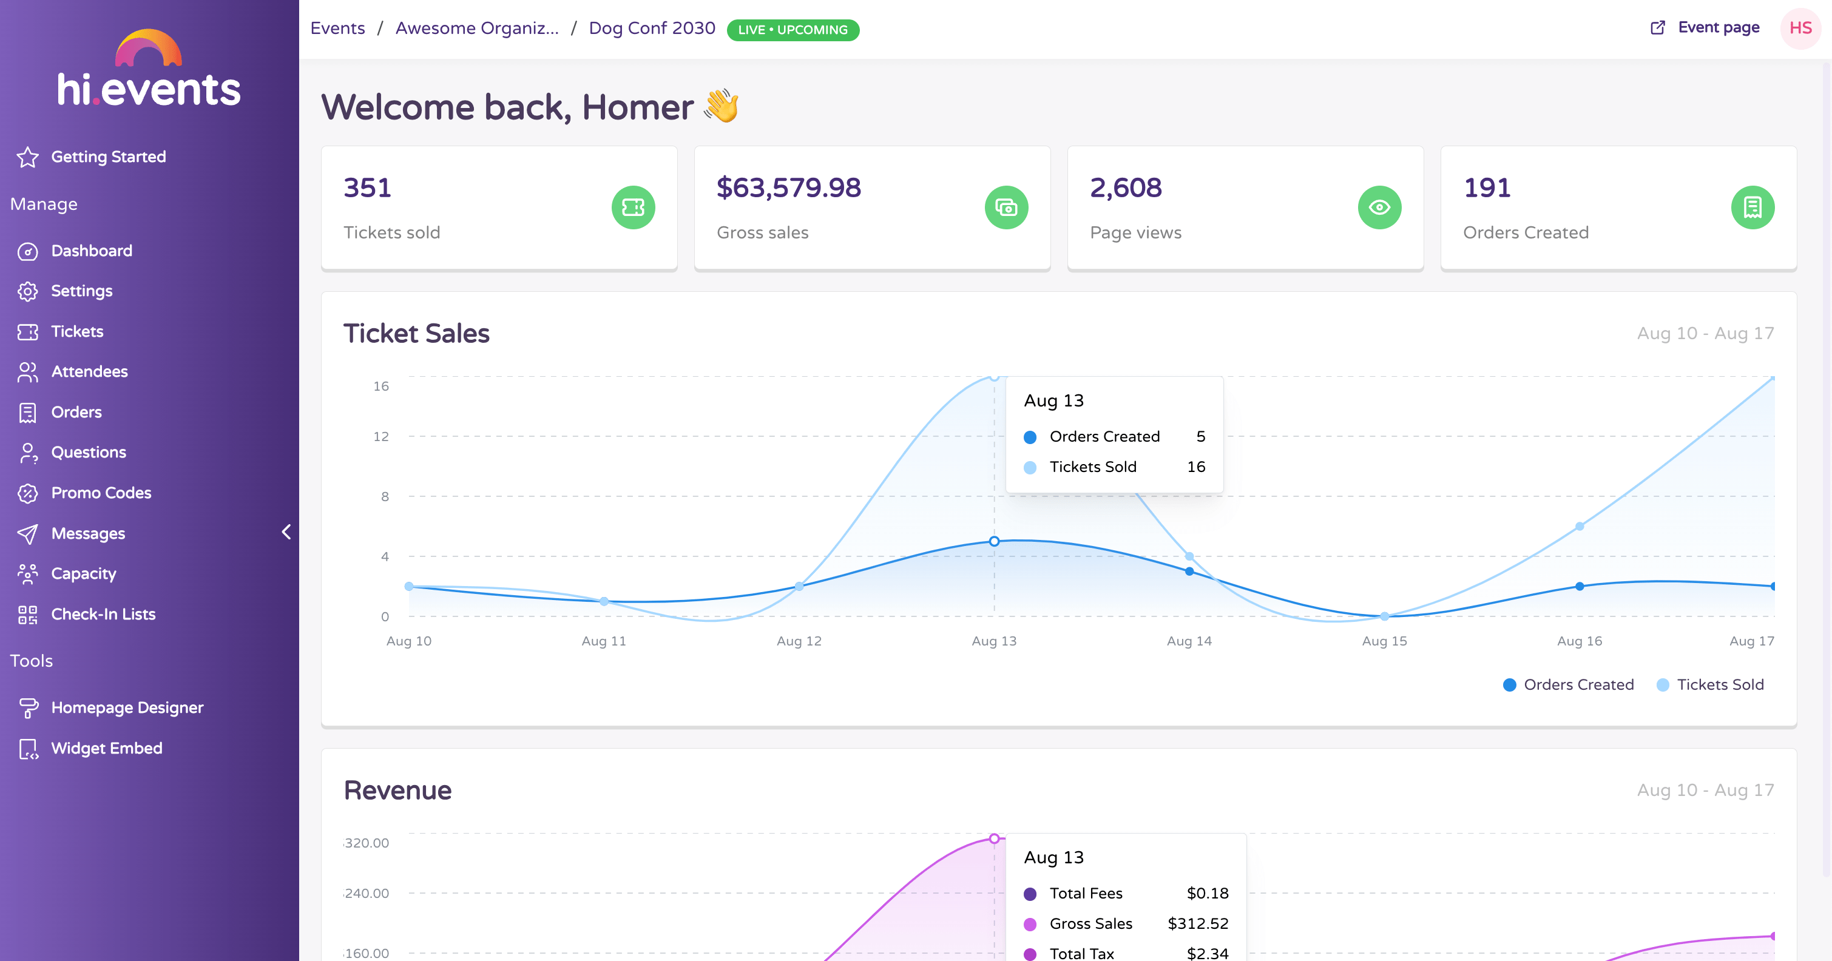Open Homepage Designer via the paint roller icon
The width and height of the screenshot is (1832, 961).
[x=28, y=708]
